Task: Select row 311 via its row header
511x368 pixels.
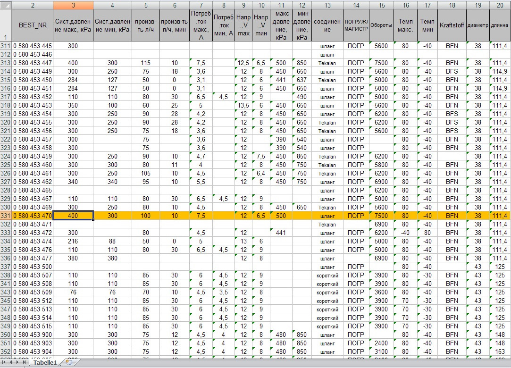Action: point(6,46)
